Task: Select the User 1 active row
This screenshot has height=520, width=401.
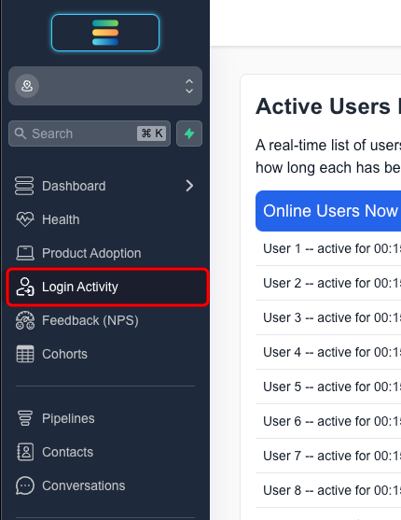Action: point(328,248)
